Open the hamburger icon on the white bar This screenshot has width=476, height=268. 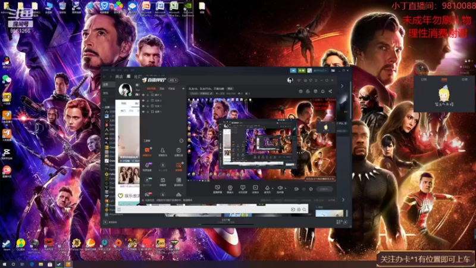120,210
